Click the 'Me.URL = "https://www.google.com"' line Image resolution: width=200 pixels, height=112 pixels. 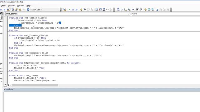tap(35, 80)
